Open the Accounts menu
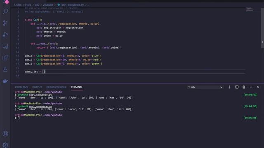Image resolution: width=264 pixels, height=148 pixels. 5,134
